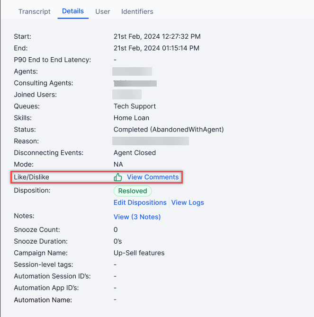314x317 pixels.
Task: Open View Logs for dispositions
Action: pos(188,203)
